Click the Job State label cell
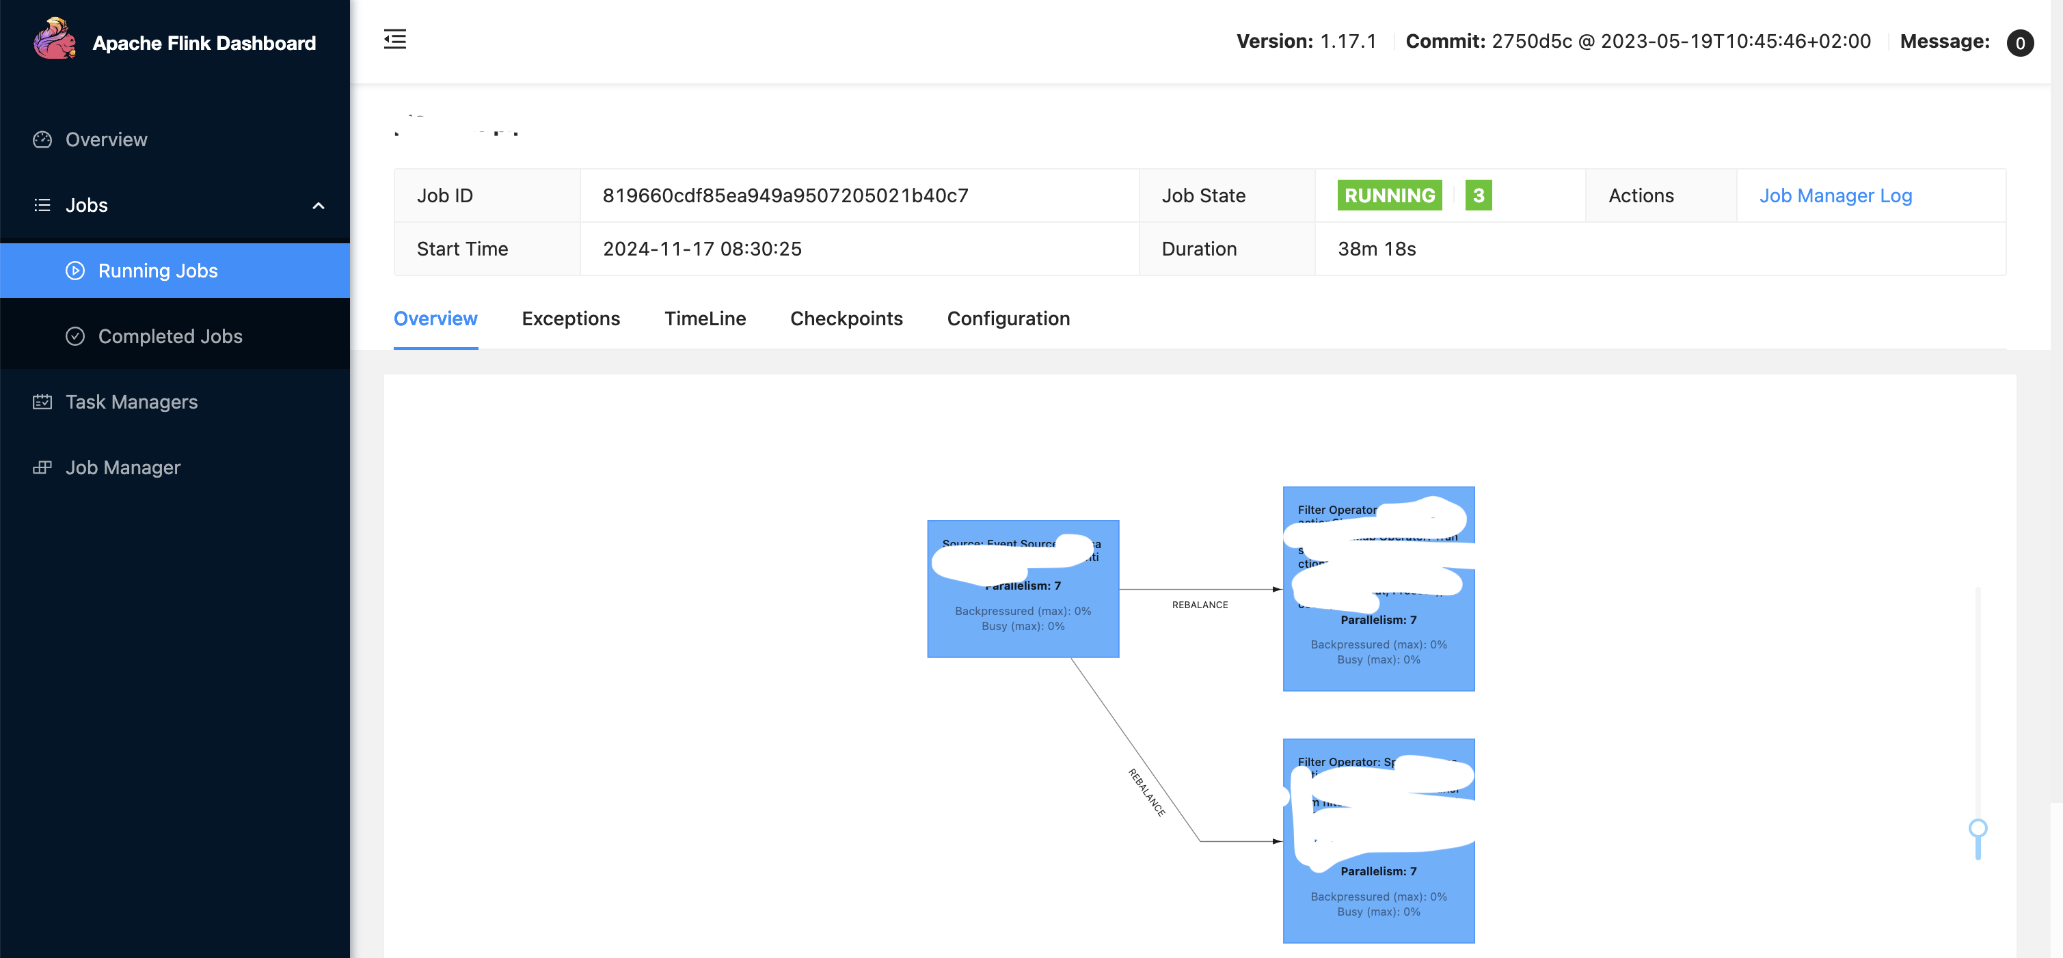The height and width of the screenshot is (958, 2063). pos(1227,195)
